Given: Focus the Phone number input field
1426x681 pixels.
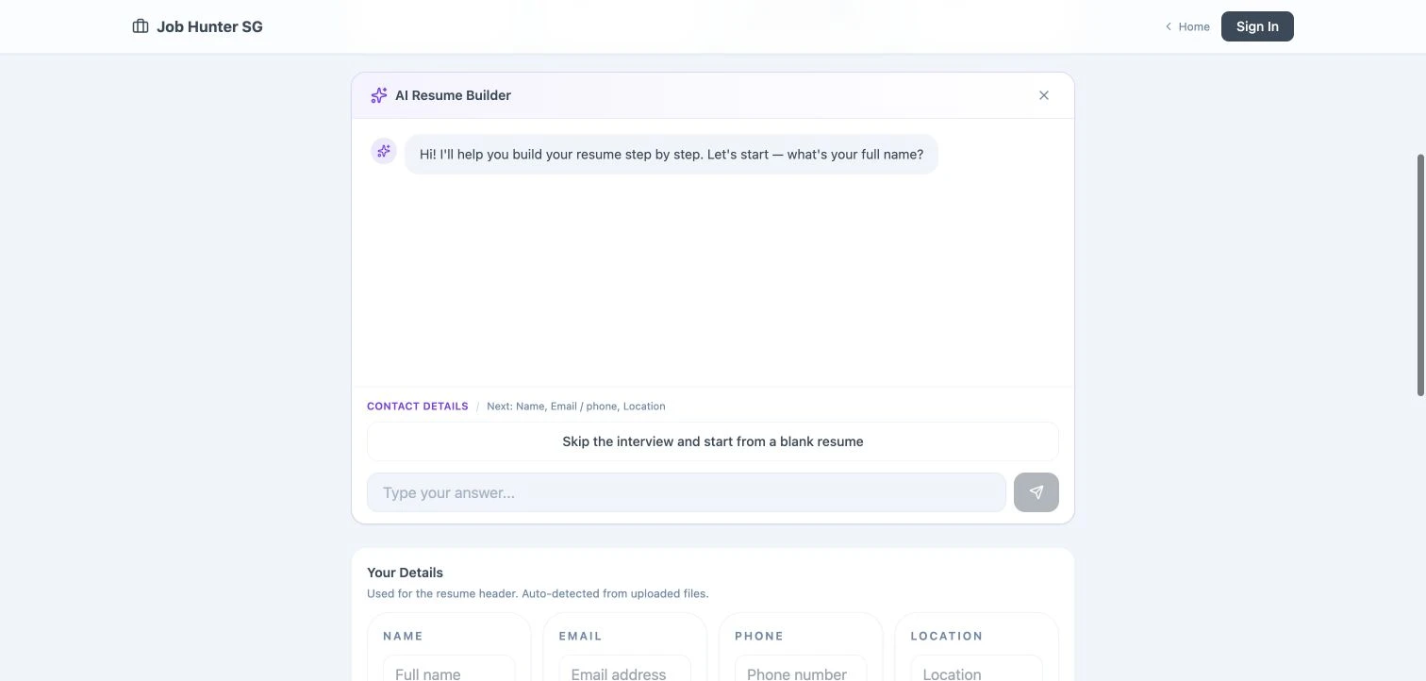Looking at the screenshot, I should (801, 669).
